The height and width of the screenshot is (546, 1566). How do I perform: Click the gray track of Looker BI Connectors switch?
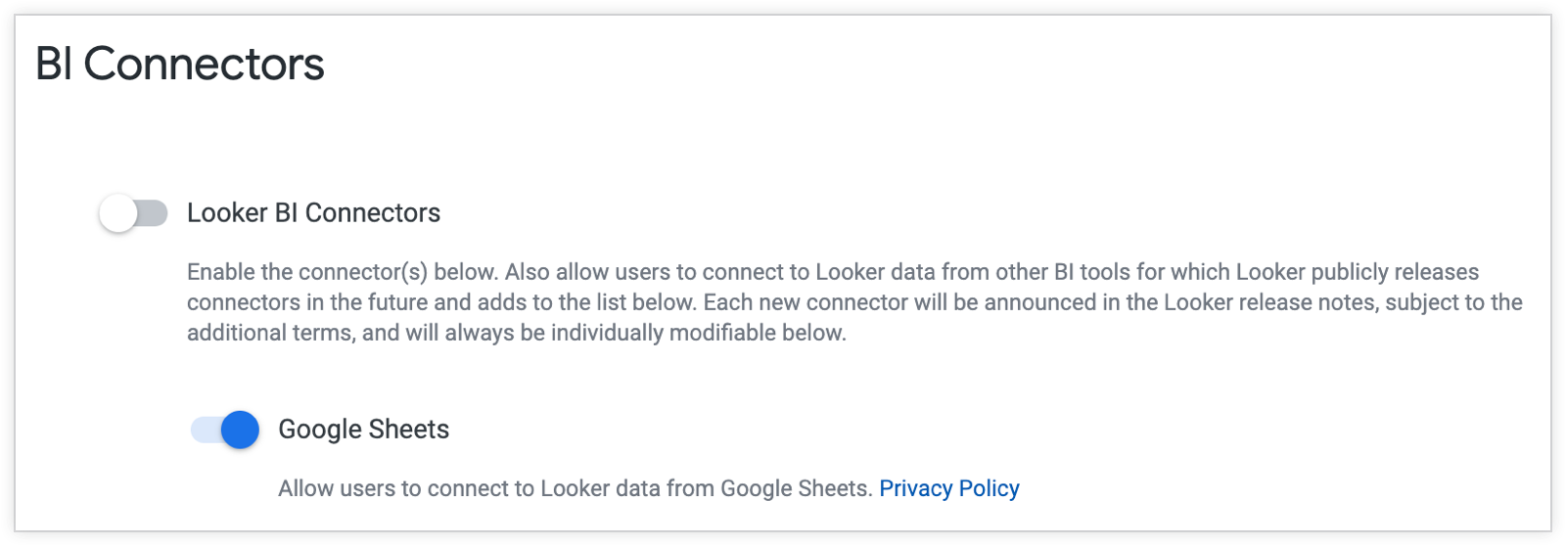point(155,213)
